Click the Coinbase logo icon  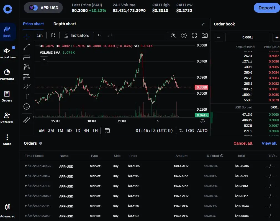[x=8, y=9]
